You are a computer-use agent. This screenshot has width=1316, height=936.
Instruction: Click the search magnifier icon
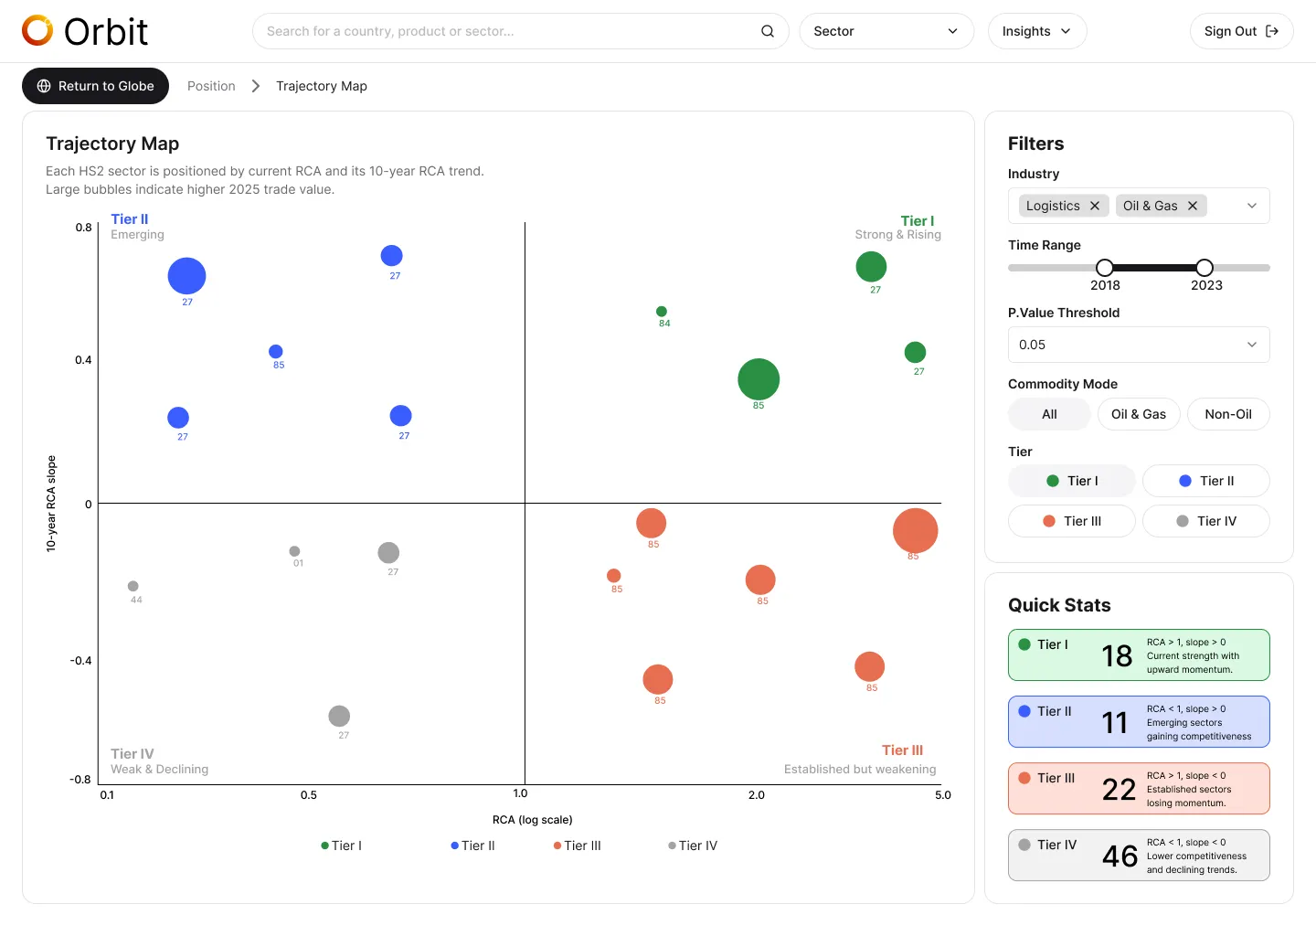pos(768,31)
